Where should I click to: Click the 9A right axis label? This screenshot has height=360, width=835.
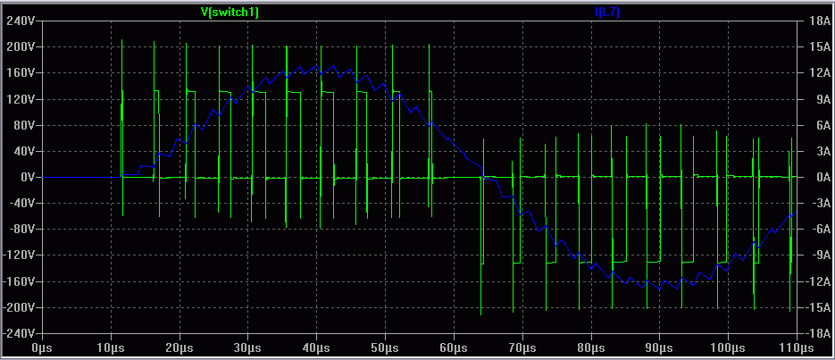pyautogui.click(x=822, y=99)
